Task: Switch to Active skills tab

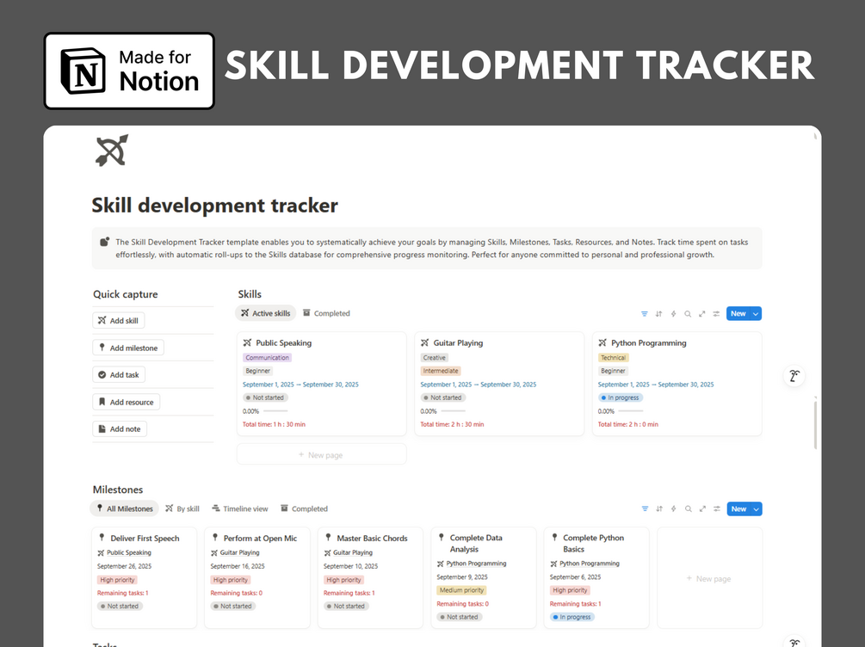Action: point(265,313)
